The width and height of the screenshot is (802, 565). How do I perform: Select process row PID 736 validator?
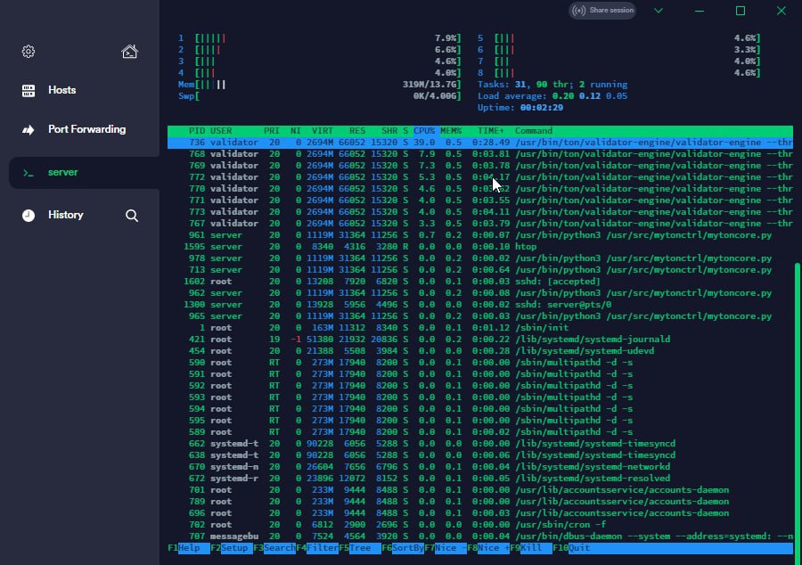(480, 143)
